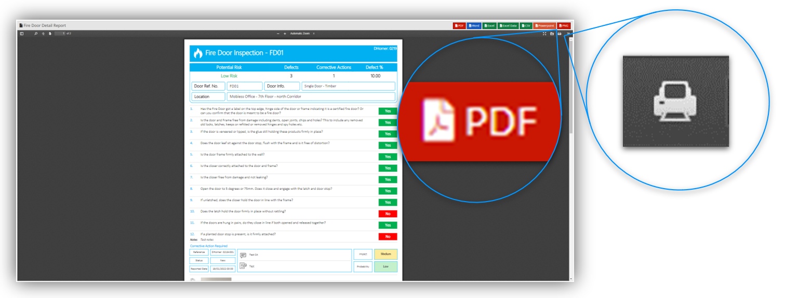
Task: Export the report as CSV
Action: (x=526, y=25)
